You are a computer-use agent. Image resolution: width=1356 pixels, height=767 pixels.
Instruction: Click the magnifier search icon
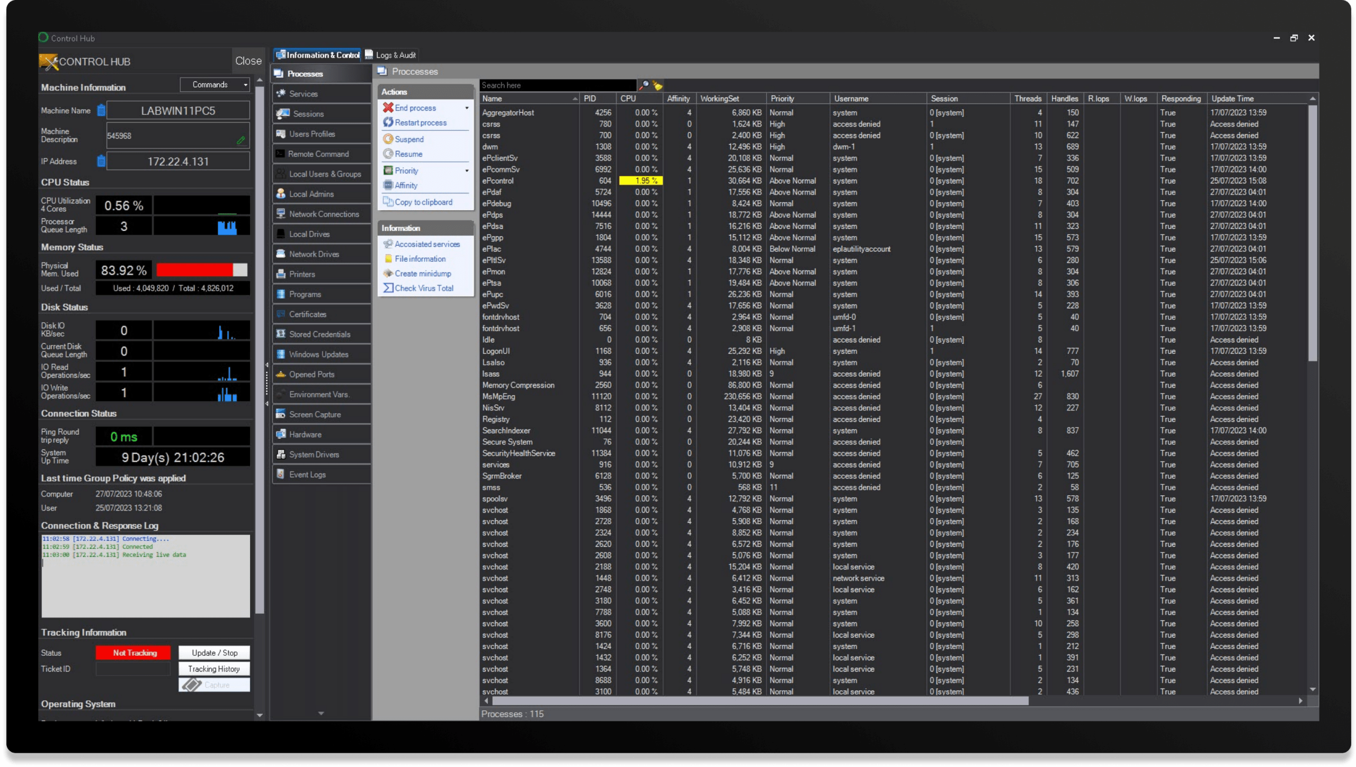(644, 85)
